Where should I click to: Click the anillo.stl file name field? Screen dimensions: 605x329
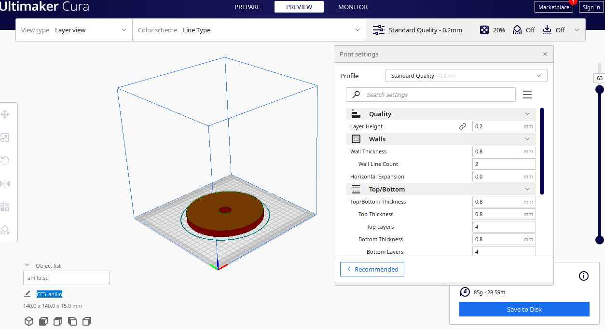67,278
